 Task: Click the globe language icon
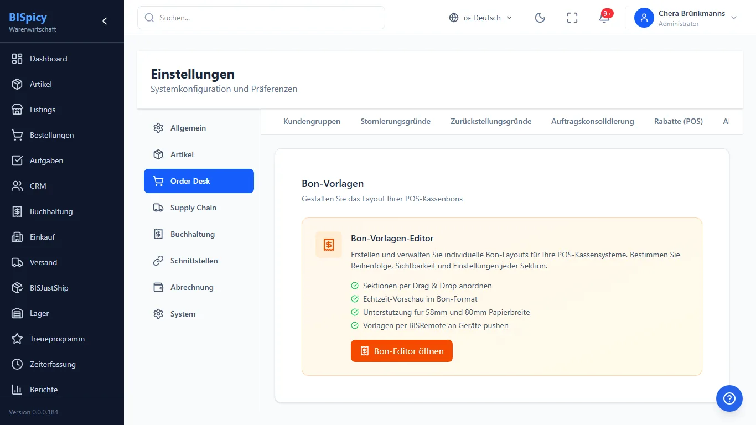(454, 18)
